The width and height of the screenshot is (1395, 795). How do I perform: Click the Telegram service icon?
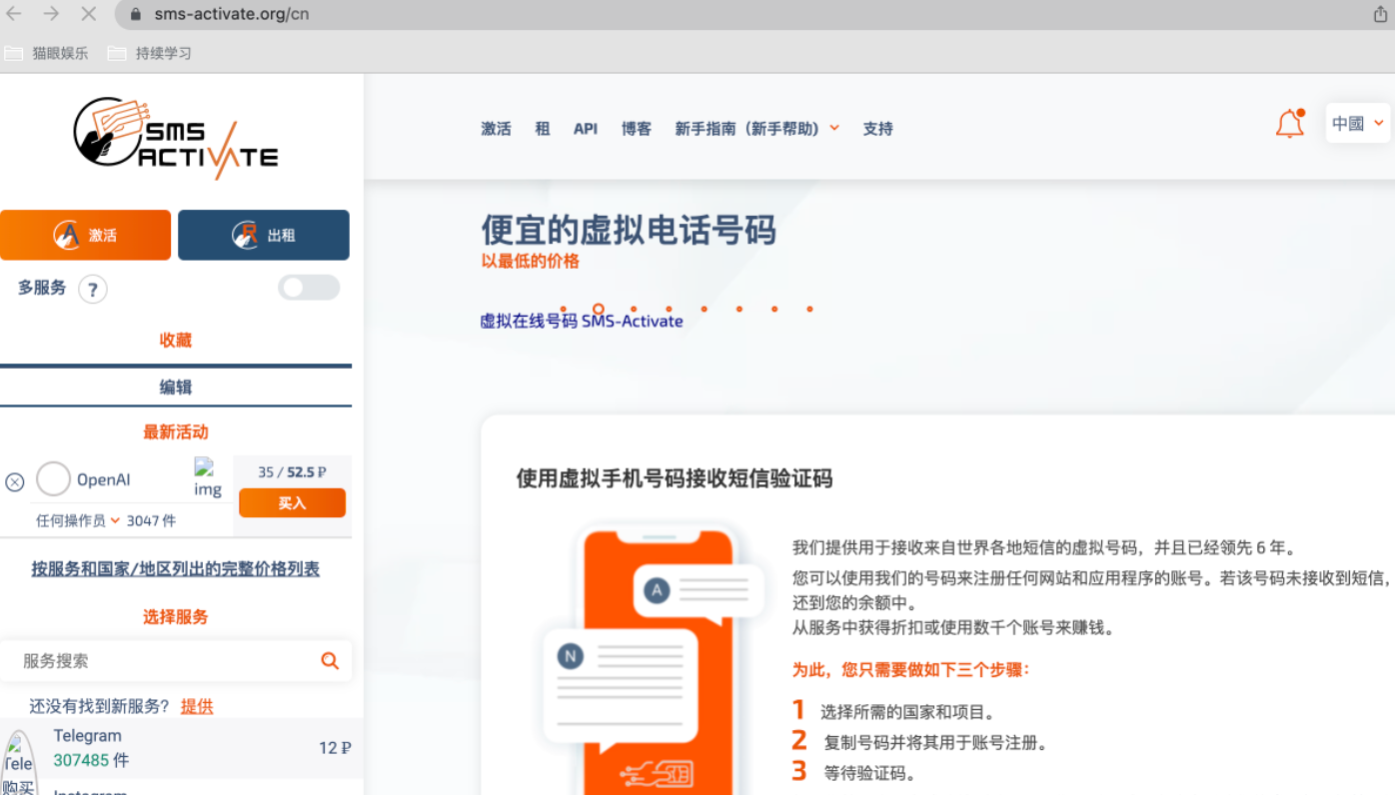click(x=19, y=764)
